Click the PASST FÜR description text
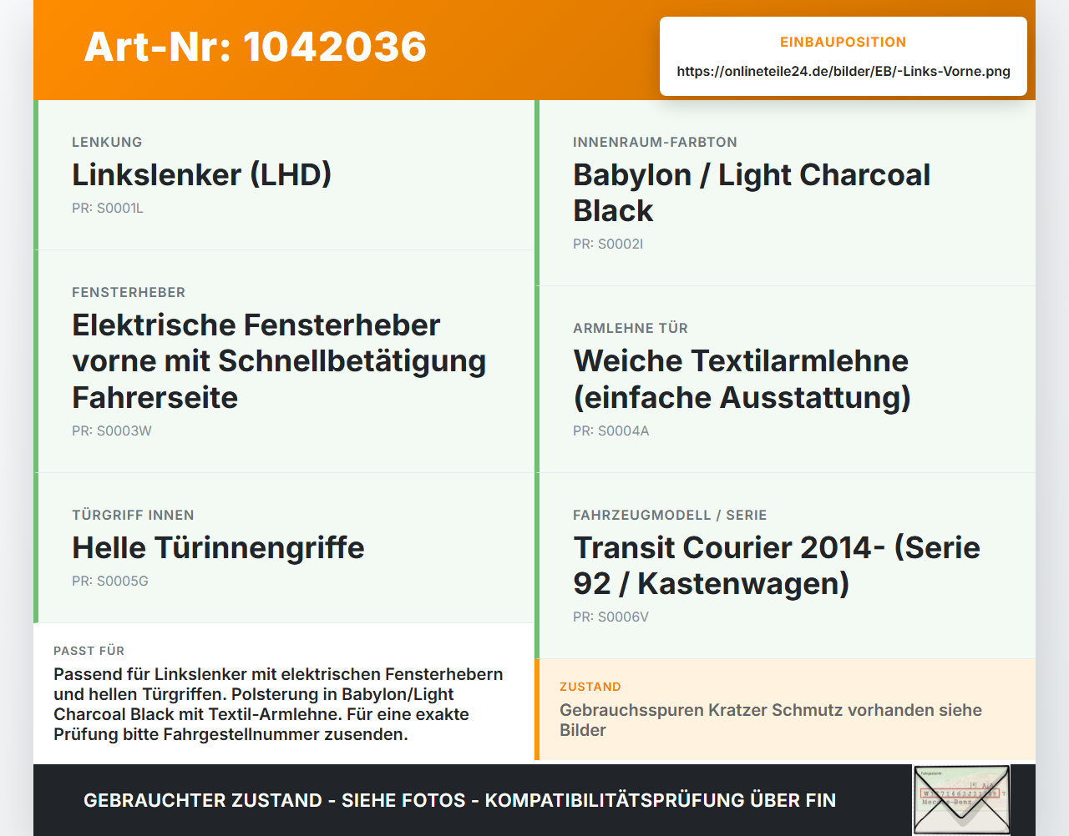Screen dimensions: 1069x836 (279, 704)
